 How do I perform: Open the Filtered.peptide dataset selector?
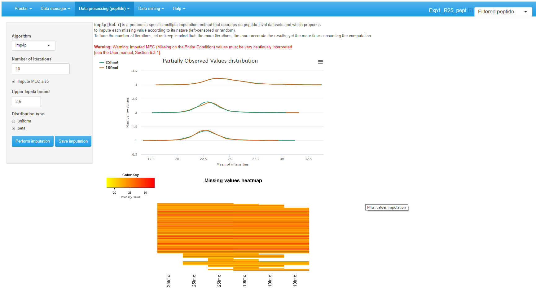[x=503, y=12]
